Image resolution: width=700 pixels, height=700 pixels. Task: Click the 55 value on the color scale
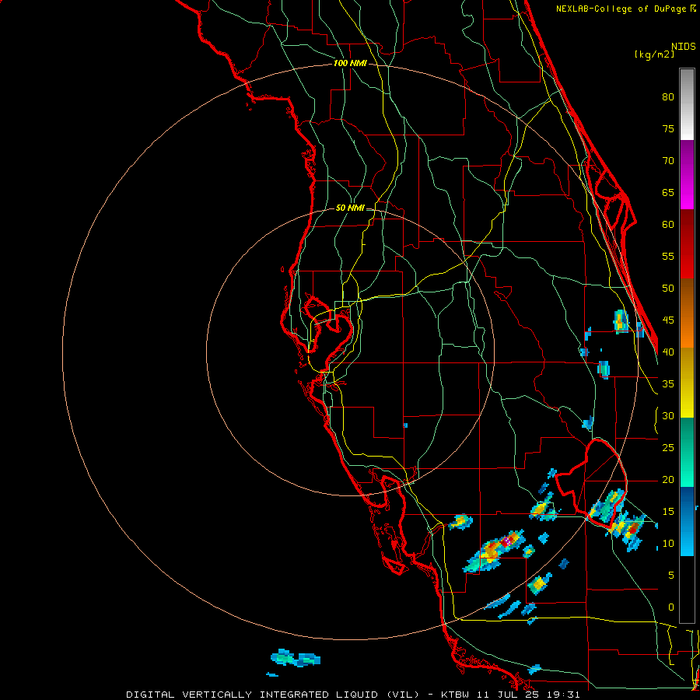668,256
